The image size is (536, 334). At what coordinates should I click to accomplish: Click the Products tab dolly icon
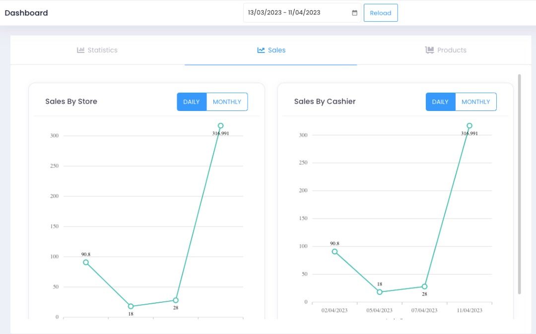click(x=429, y=50)
